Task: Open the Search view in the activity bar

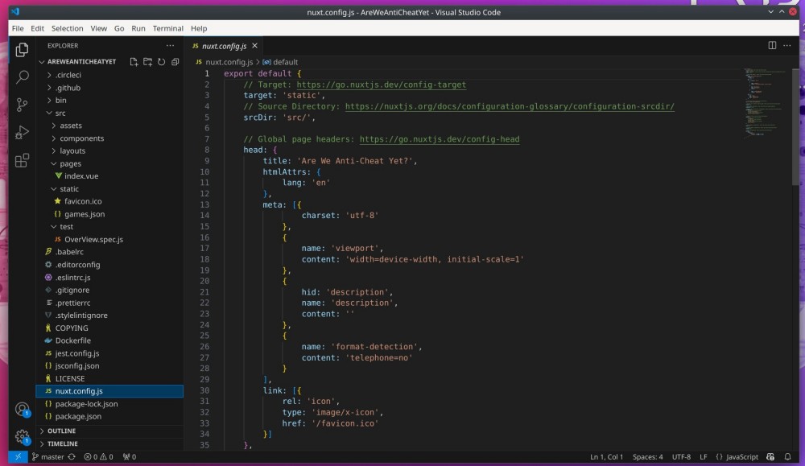Action: (22, 78)
